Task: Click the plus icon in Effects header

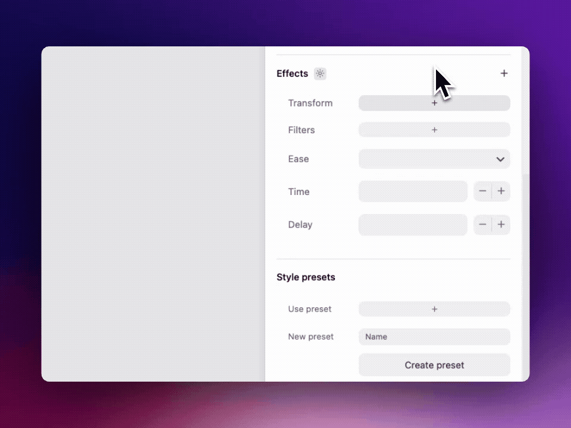Action: (504, 74)
